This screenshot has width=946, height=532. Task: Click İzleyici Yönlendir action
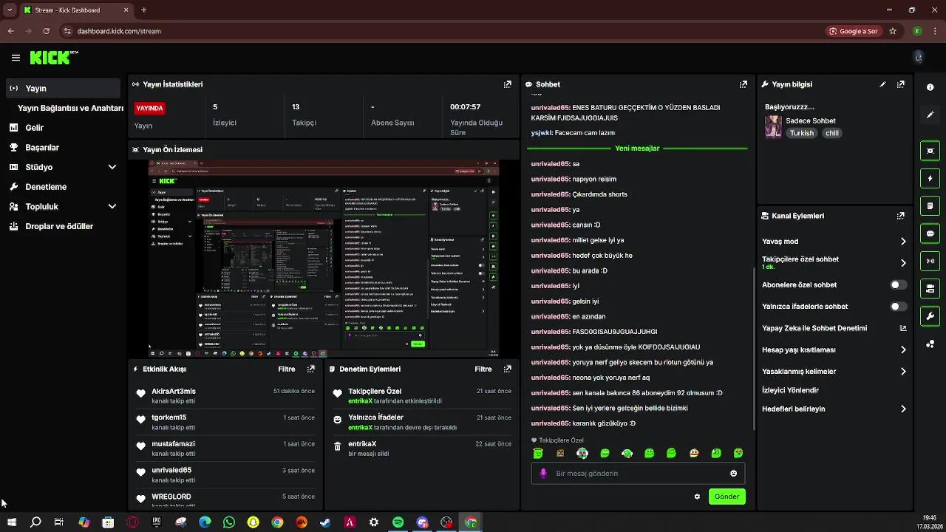pos(790,390)
